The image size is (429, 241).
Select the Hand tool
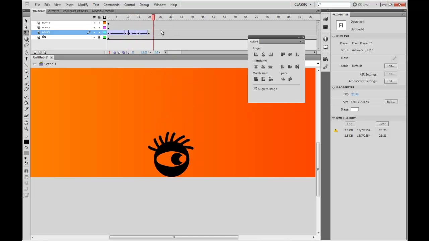pos(26,123)
